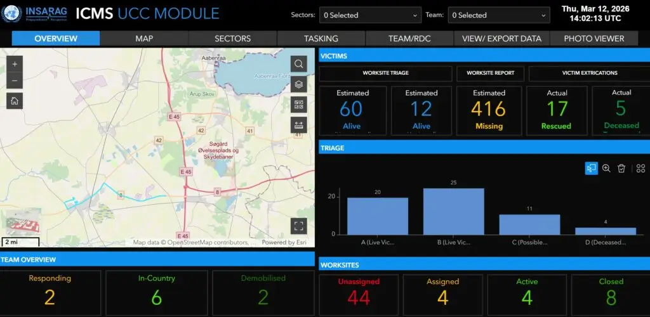
Task: Click the In-Country teams count card
Action: click(156, 293)
